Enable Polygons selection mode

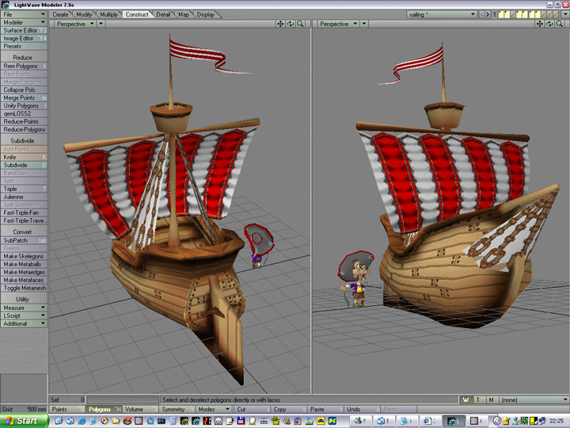pyautogui.click(x=104, y=410)
